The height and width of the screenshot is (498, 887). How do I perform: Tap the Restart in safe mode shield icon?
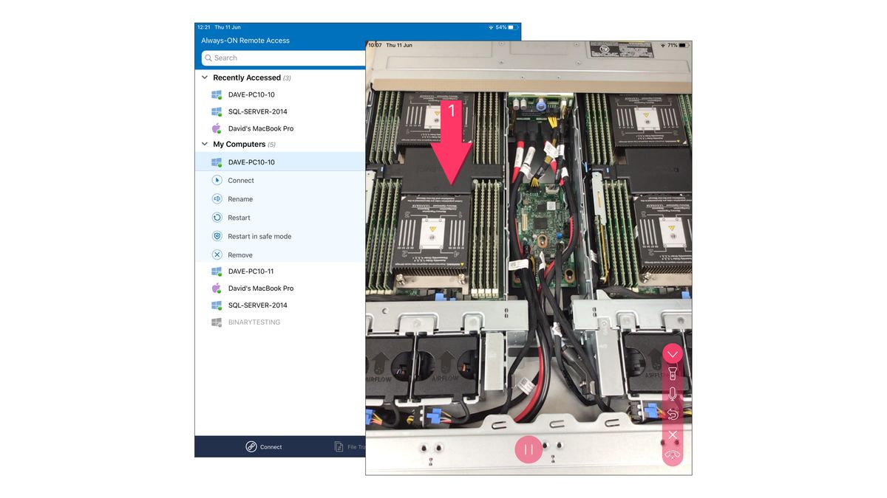click(217, 235)
